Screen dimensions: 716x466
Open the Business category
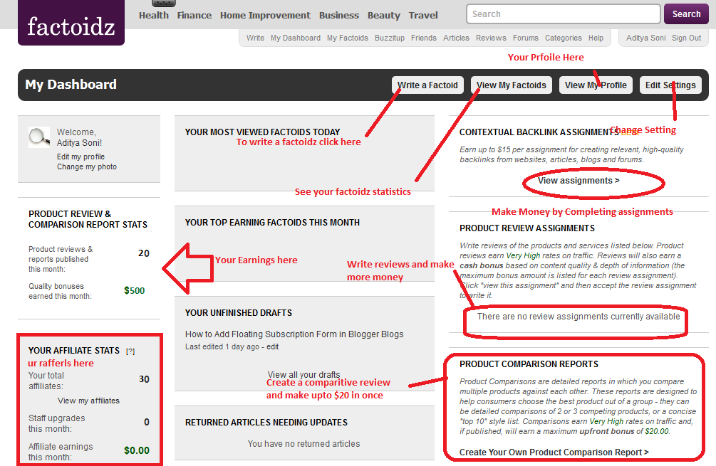click(339, 15)
